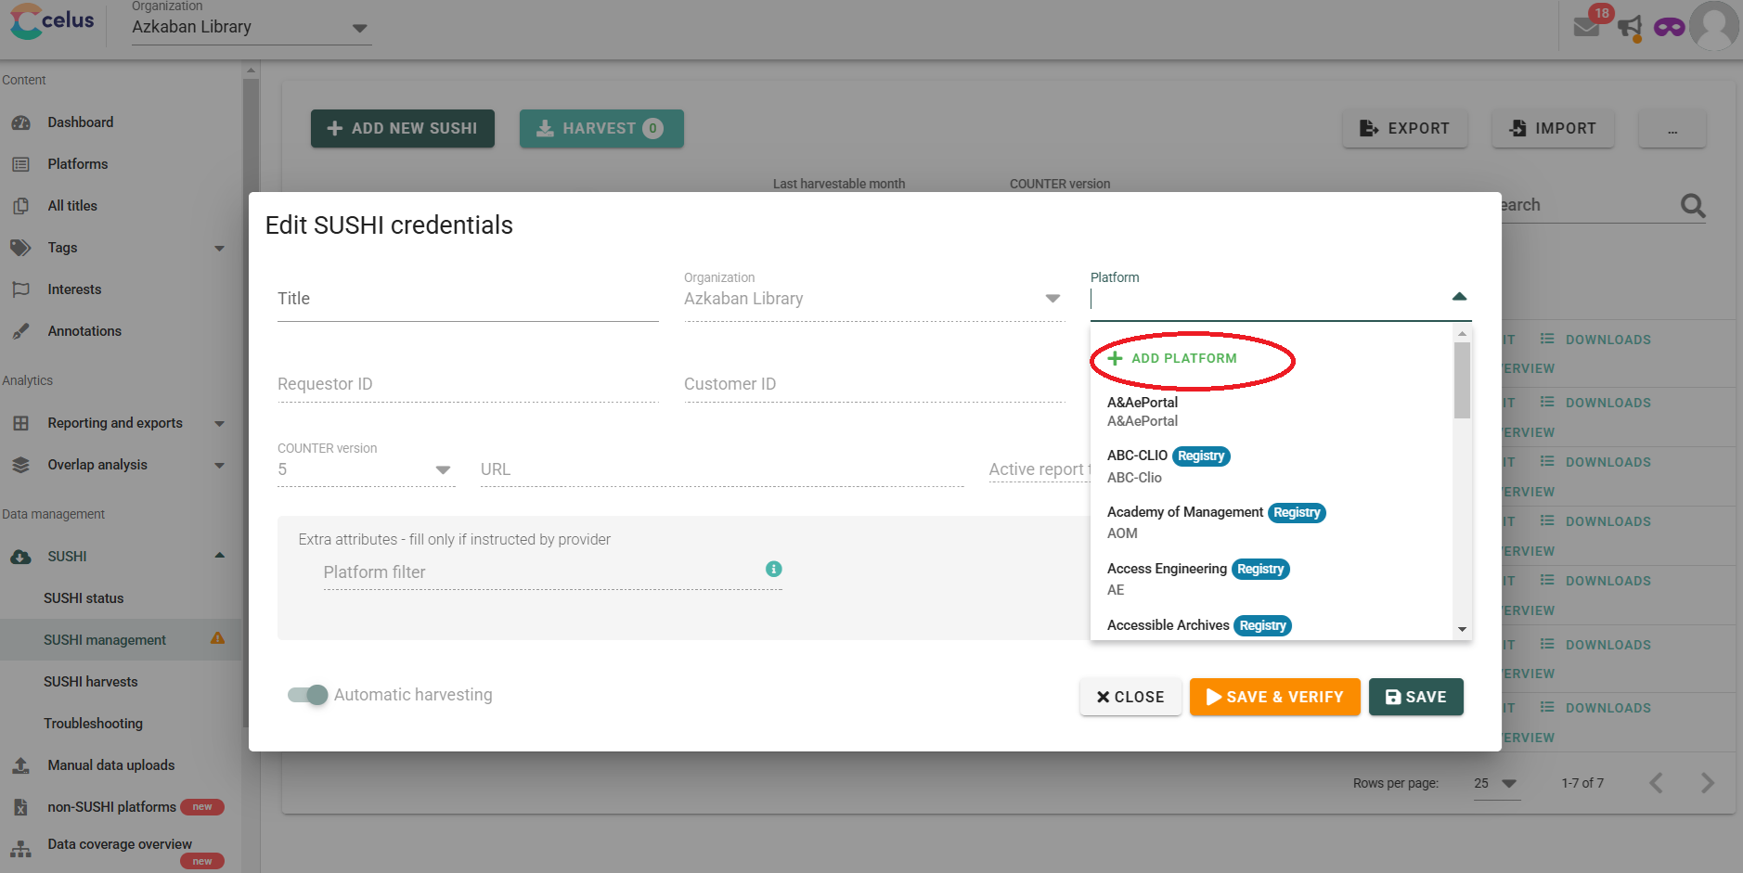The width and height of the screenshot is (1743, 873).
Task: Click the Celus logo
Action: pyautogui.click(x=52, y=21)
